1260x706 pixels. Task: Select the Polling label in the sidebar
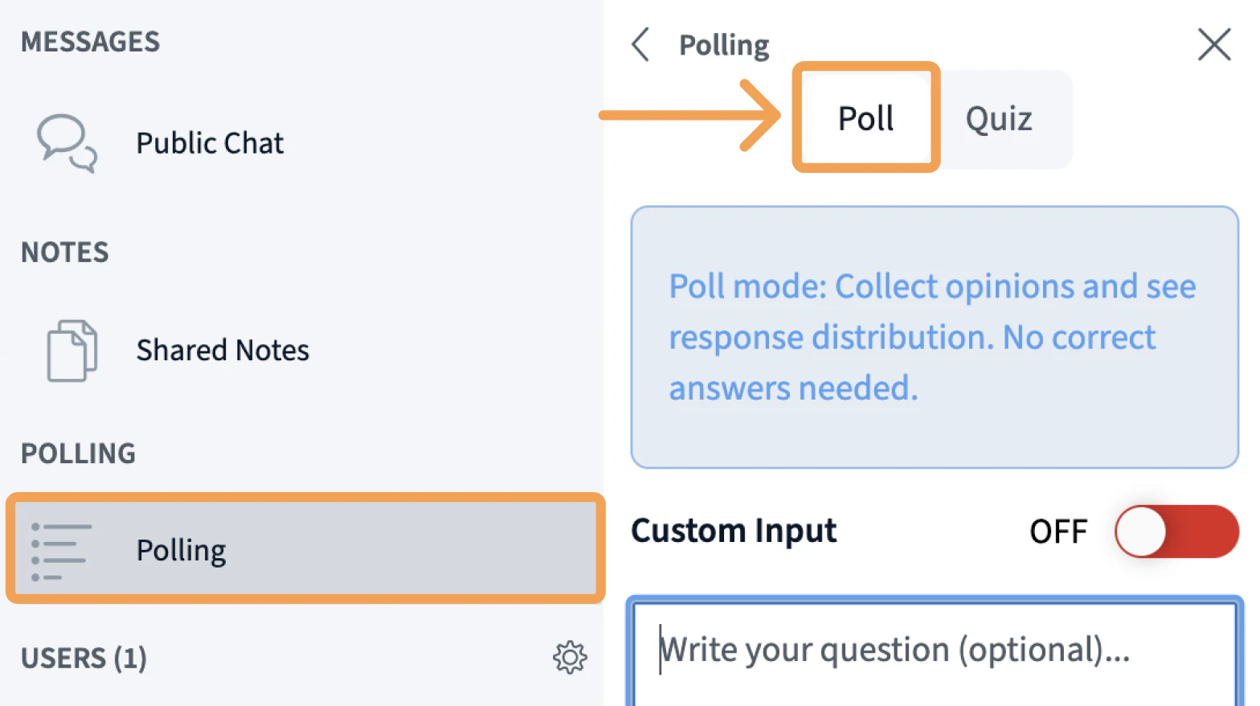(x=181, y=551)
